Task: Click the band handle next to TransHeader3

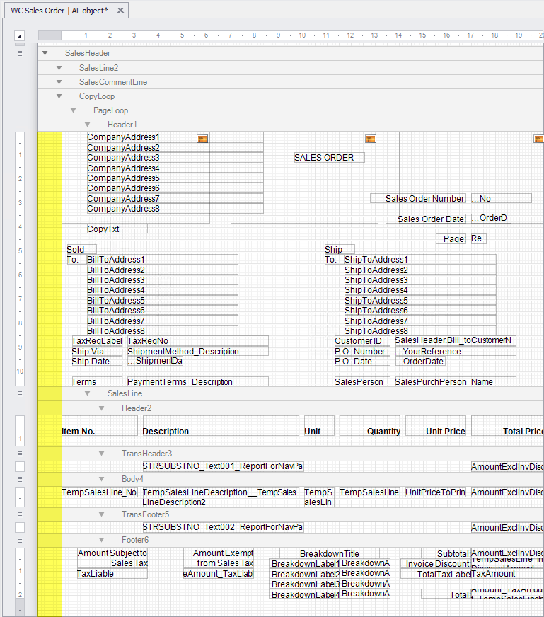Action: tap(20, 454)
